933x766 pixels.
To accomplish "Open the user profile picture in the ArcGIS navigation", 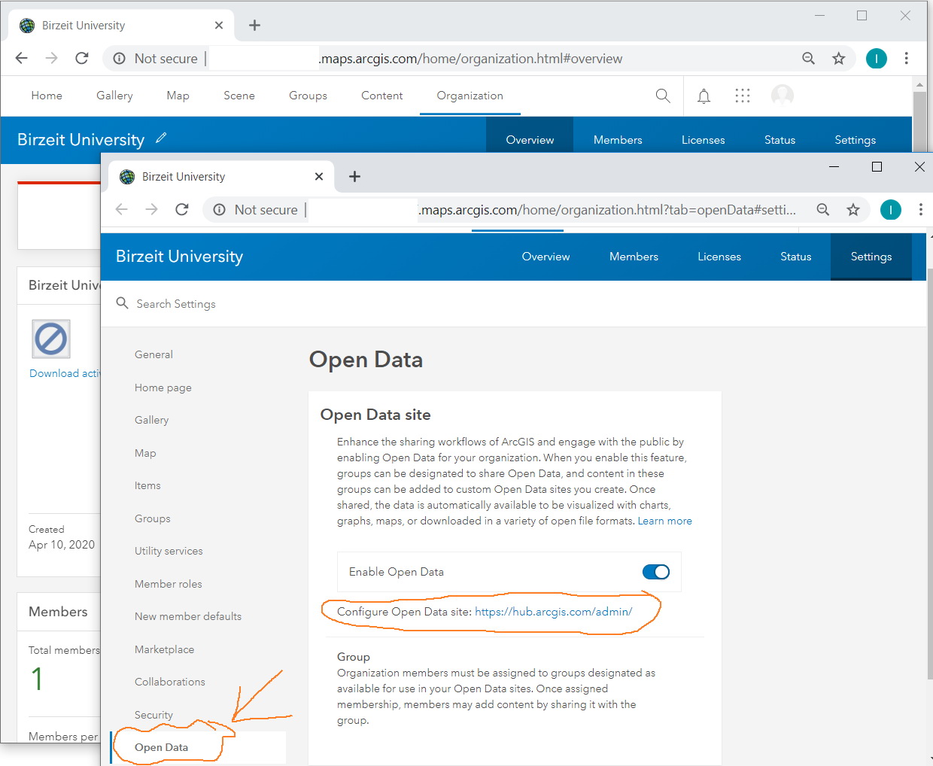I will coord(783,96).
